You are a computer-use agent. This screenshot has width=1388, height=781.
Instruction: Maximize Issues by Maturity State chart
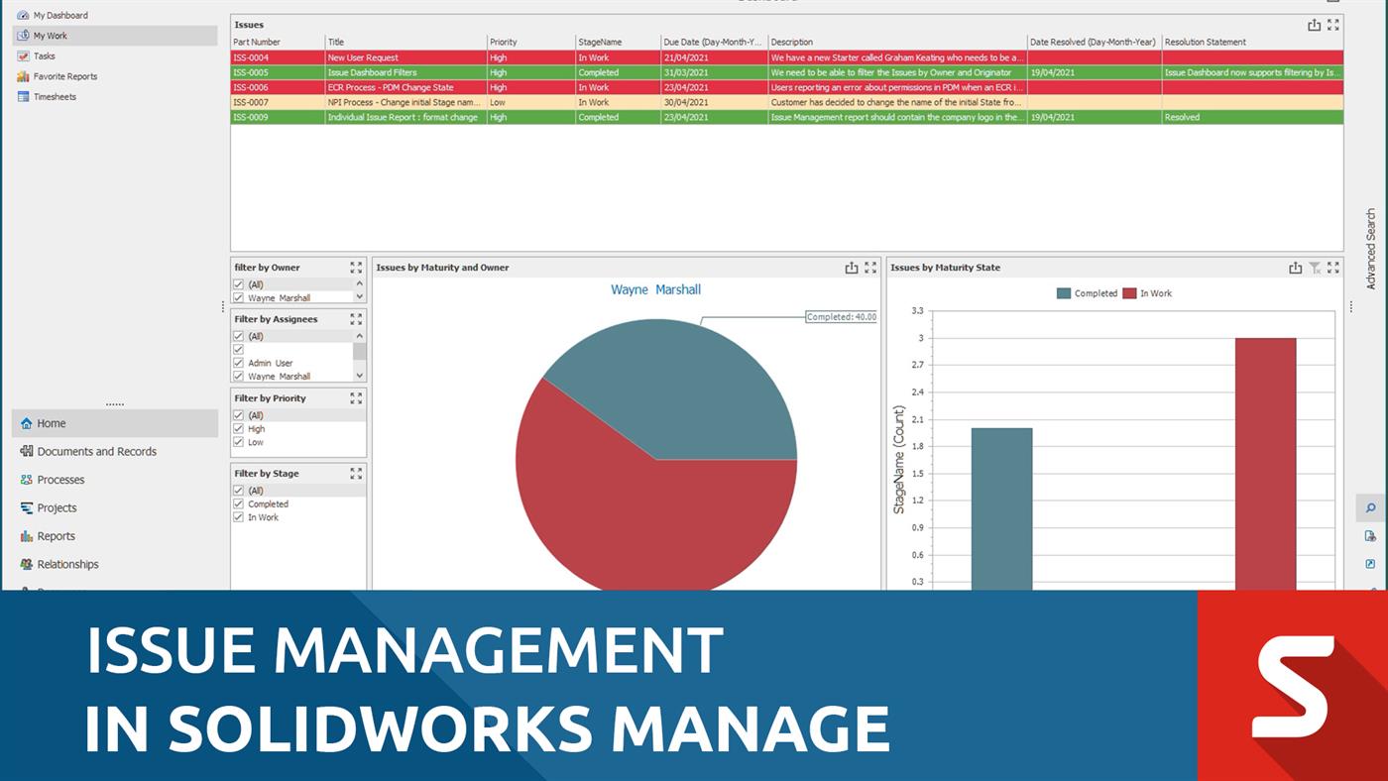pyautogui.click(x=1333, y=268)
